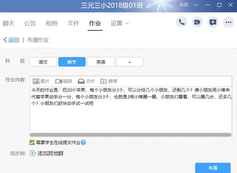Select 英语 as the subject
The width and height of the screenshot is (237, 173).
(x=101, y=62)
